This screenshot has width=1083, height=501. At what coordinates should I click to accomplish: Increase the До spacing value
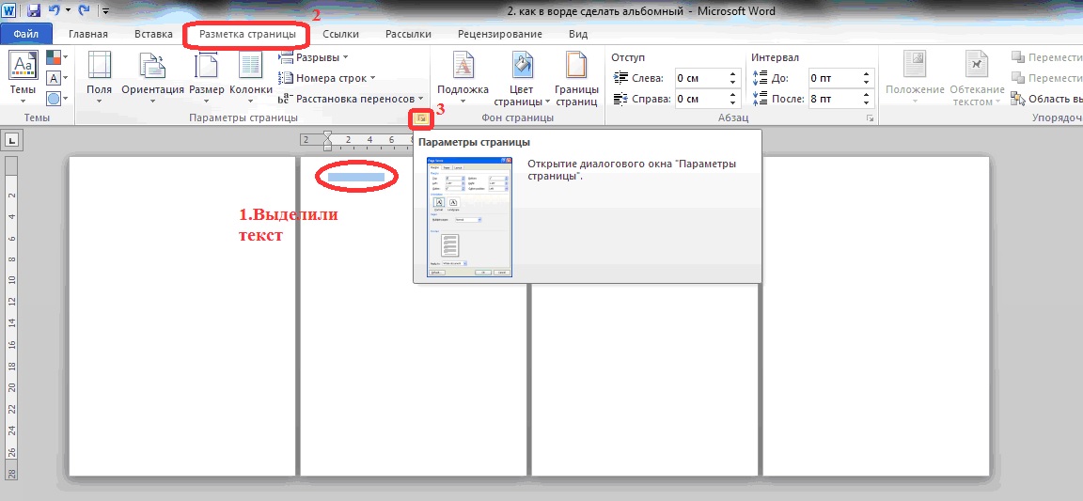pyautogui.click(x=866, y=74)
